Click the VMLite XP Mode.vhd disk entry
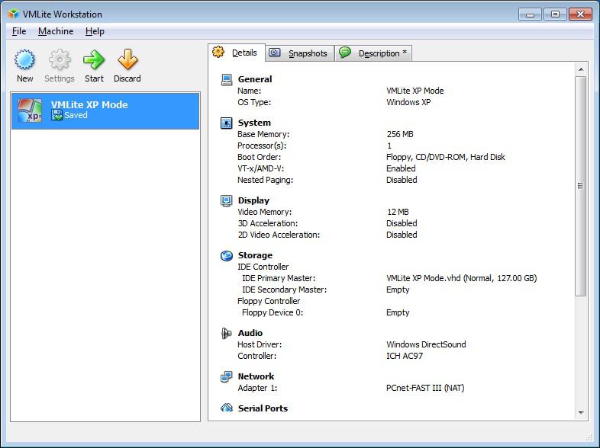Viewport: 600px width, 448px height. [x=462, y=278]
